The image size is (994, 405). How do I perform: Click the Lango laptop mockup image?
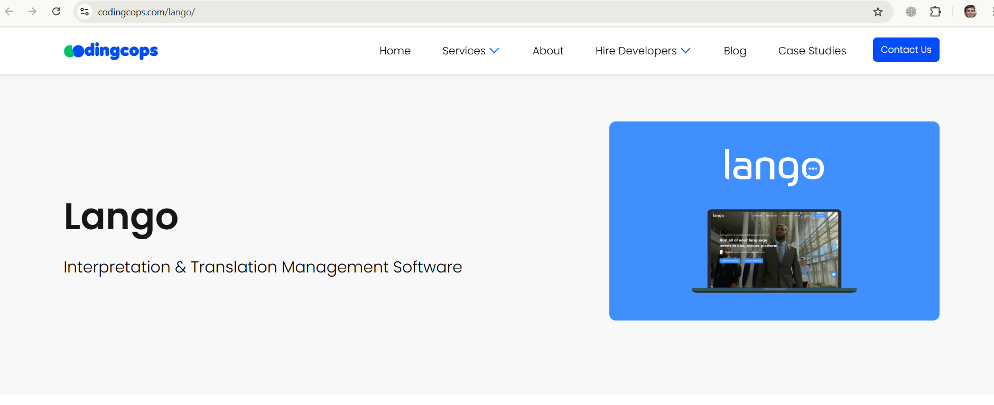(774, 251)
